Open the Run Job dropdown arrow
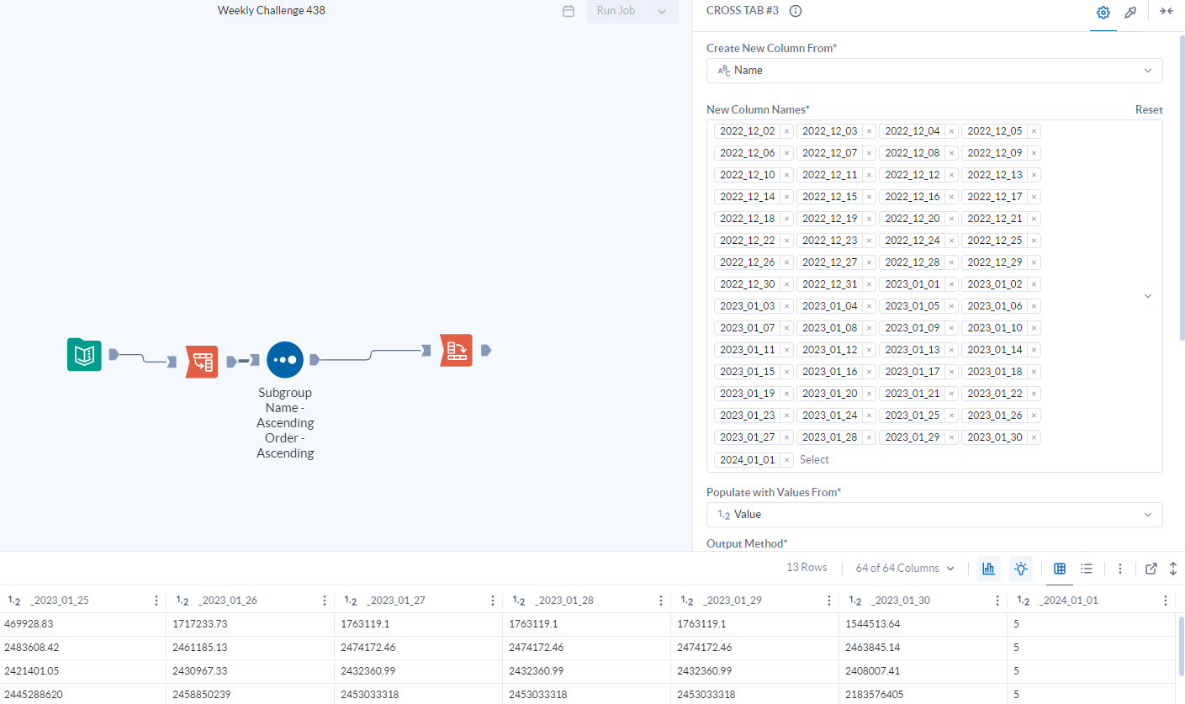Image resolution: width=1185 pixels, height=704 pixels. tap(661, 11)
